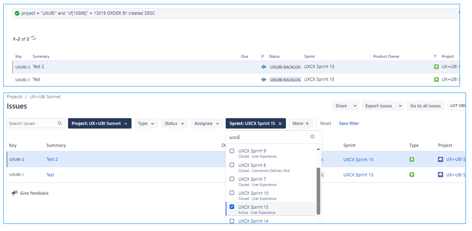Click UXUBI-1 key in top results
Viewport: 472px width, 231px height.
(x=23, y=80)
